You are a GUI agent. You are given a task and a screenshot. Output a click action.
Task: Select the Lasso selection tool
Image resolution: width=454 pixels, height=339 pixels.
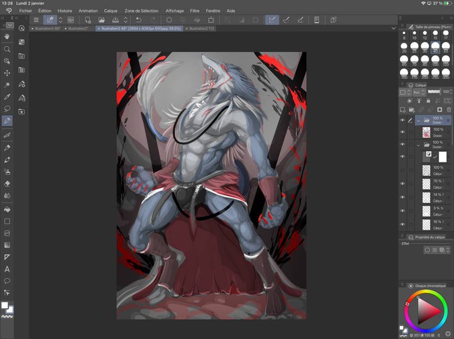click(7, 109)
